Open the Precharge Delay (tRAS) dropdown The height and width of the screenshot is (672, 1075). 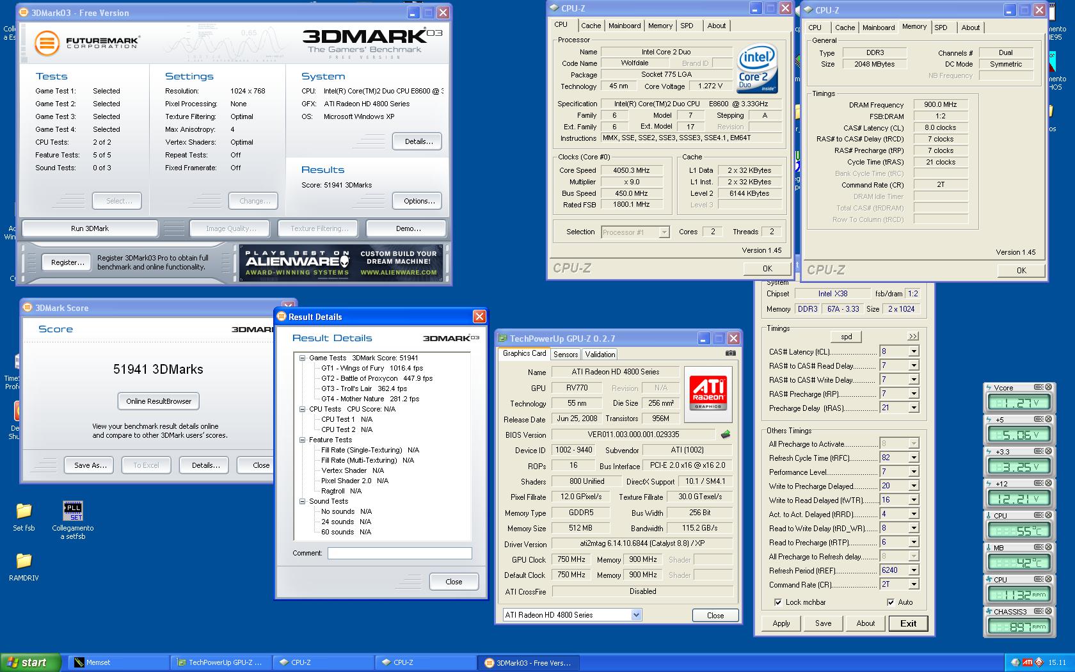coord(914,408)
